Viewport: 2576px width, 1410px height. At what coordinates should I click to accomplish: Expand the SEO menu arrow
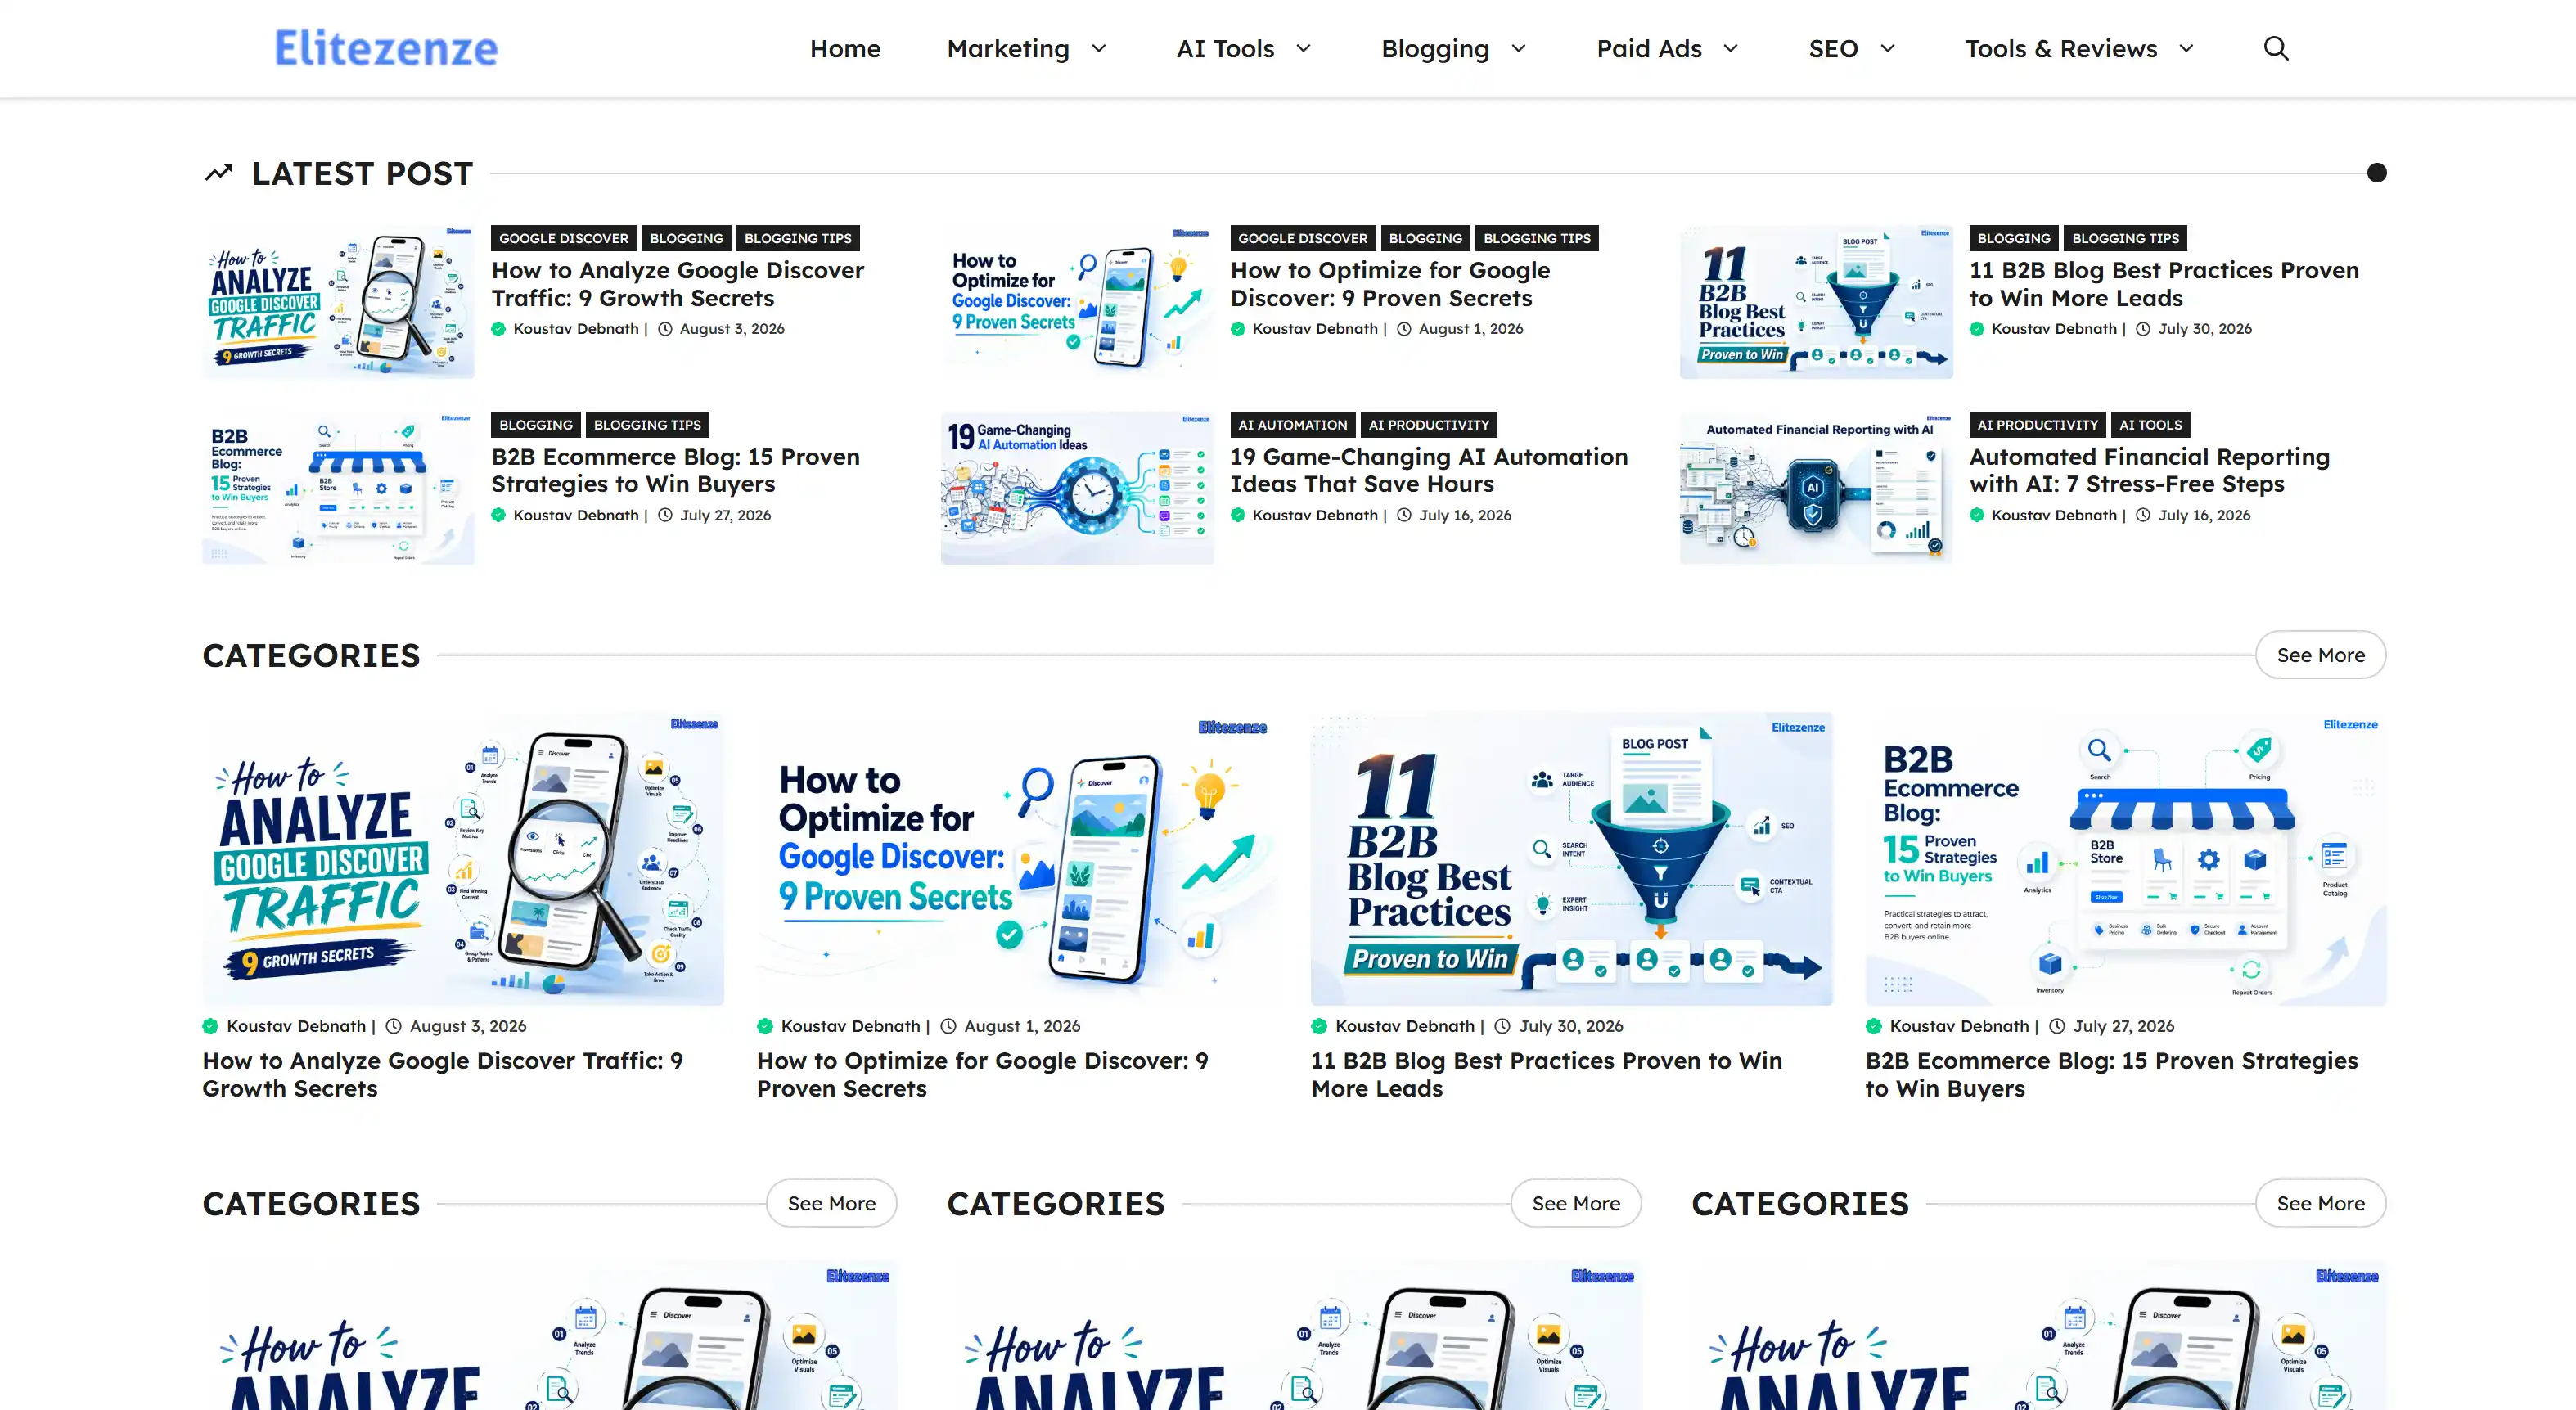(x=1887, y=48)
